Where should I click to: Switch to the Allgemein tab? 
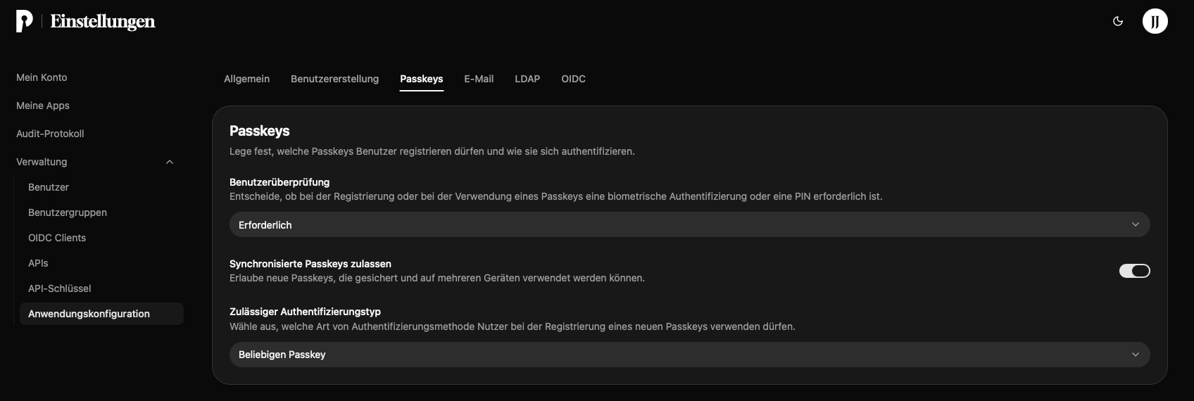[246, 79]
